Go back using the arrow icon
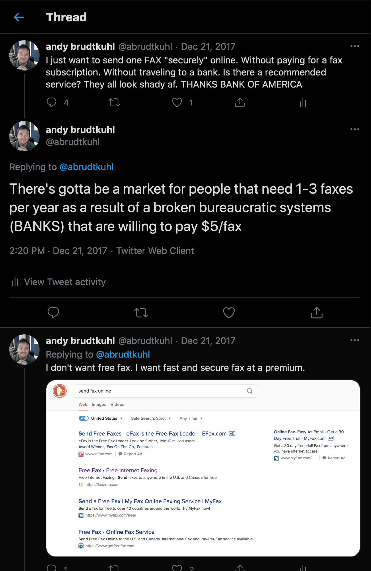Viewport: 371px width, 571px height. [19, 17]
